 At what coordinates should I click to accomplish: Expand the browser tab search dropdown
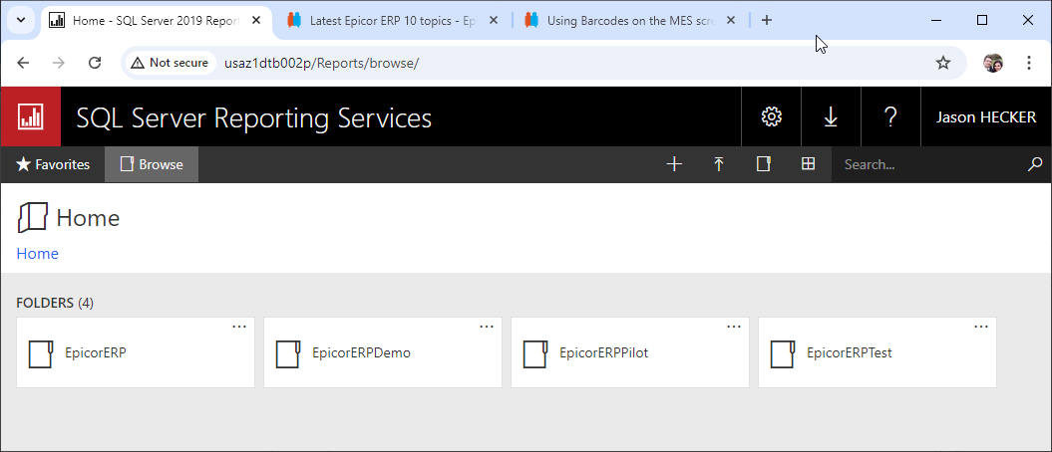[21, 20]
